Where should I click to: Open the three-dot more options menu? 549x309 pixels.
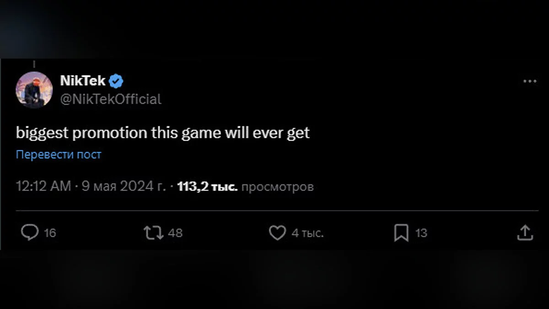tap(529, 81)
